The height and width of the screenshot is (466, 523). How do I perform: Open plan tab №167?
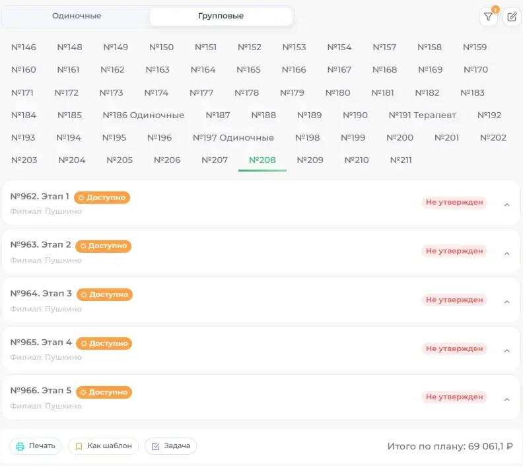pos(339,69)
